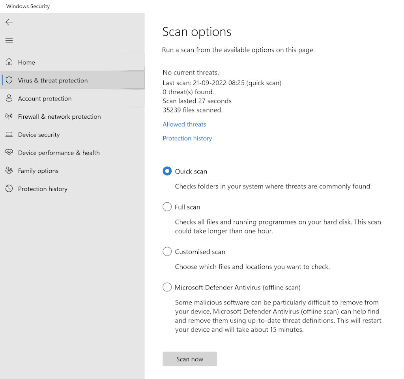Click the Windows Security window title
This screenshot has width=404, height=379.
tap(28, 6)
